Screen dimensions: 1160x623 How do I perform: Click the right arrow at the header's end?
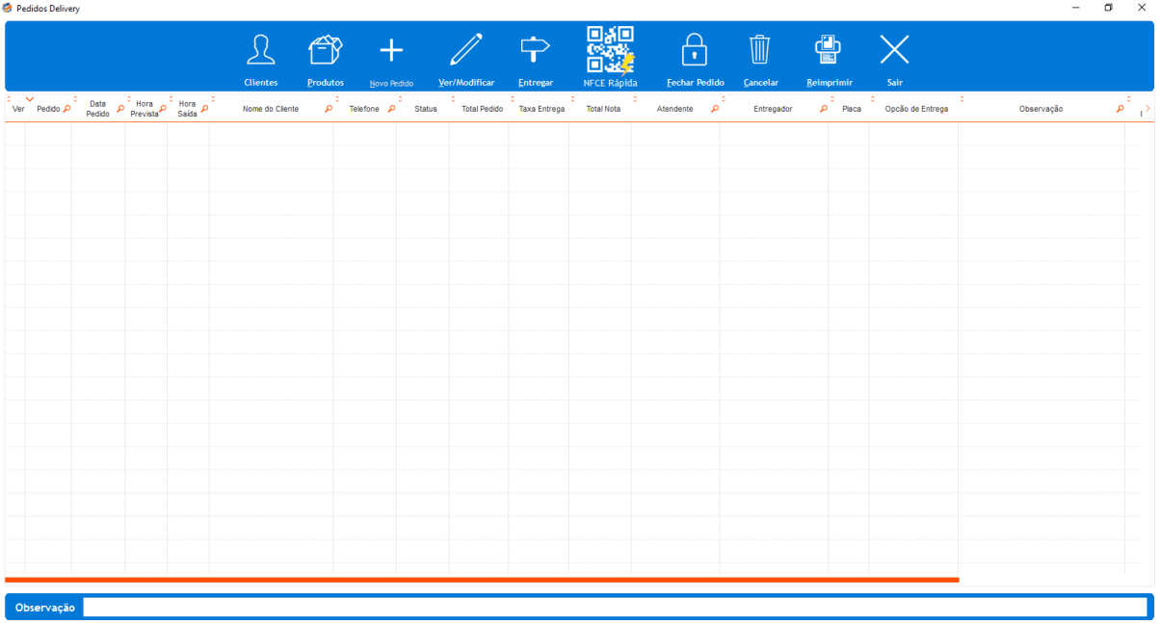[1147, 109]
